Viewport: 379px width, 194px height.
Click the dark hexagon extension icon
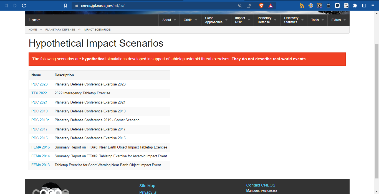pos(337,6)
